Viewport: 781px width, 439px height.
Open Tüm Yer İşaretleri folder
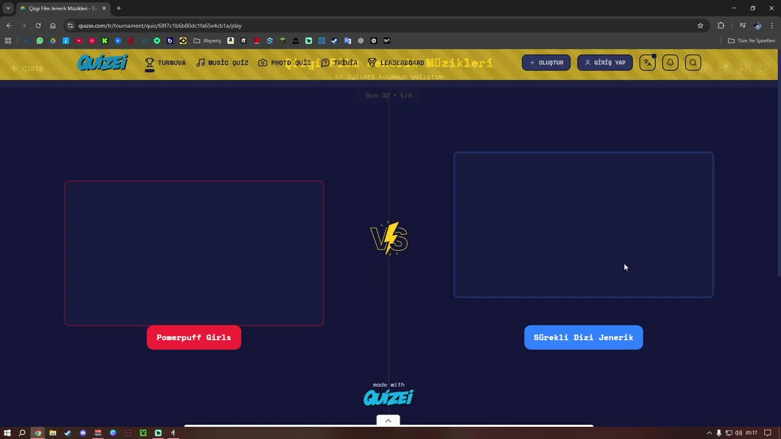point(751,41)
